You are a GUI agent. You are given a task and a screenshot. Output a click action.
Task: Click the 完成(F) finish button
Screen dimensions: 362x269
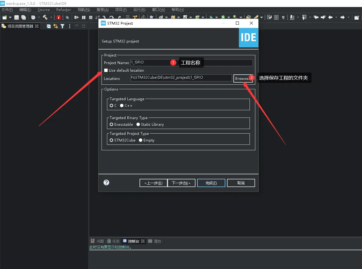211,183
